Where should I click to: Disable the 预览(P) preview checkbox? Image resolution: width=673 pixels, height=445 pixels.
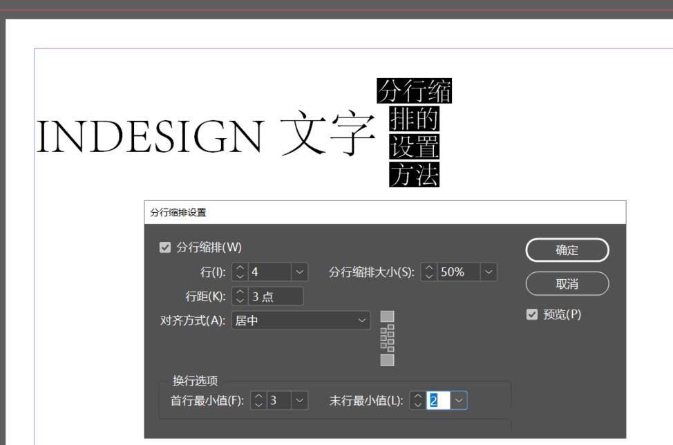point(531,314)
